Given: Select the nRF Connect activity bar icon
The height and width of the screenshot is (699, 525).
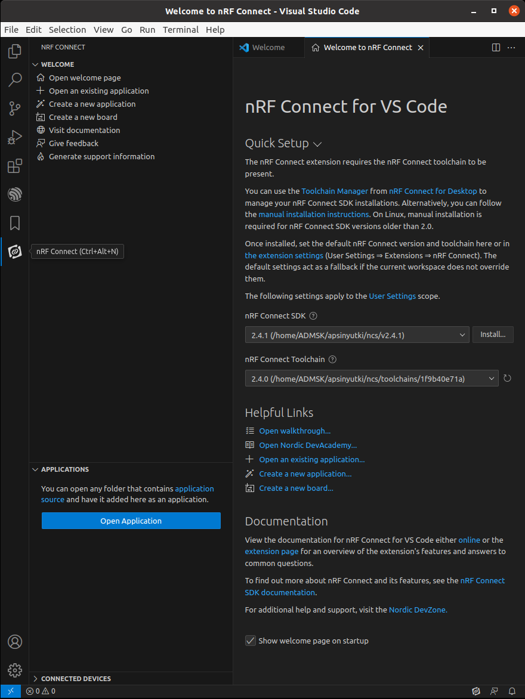Looking at the screenshot, I should pos(15,252).
